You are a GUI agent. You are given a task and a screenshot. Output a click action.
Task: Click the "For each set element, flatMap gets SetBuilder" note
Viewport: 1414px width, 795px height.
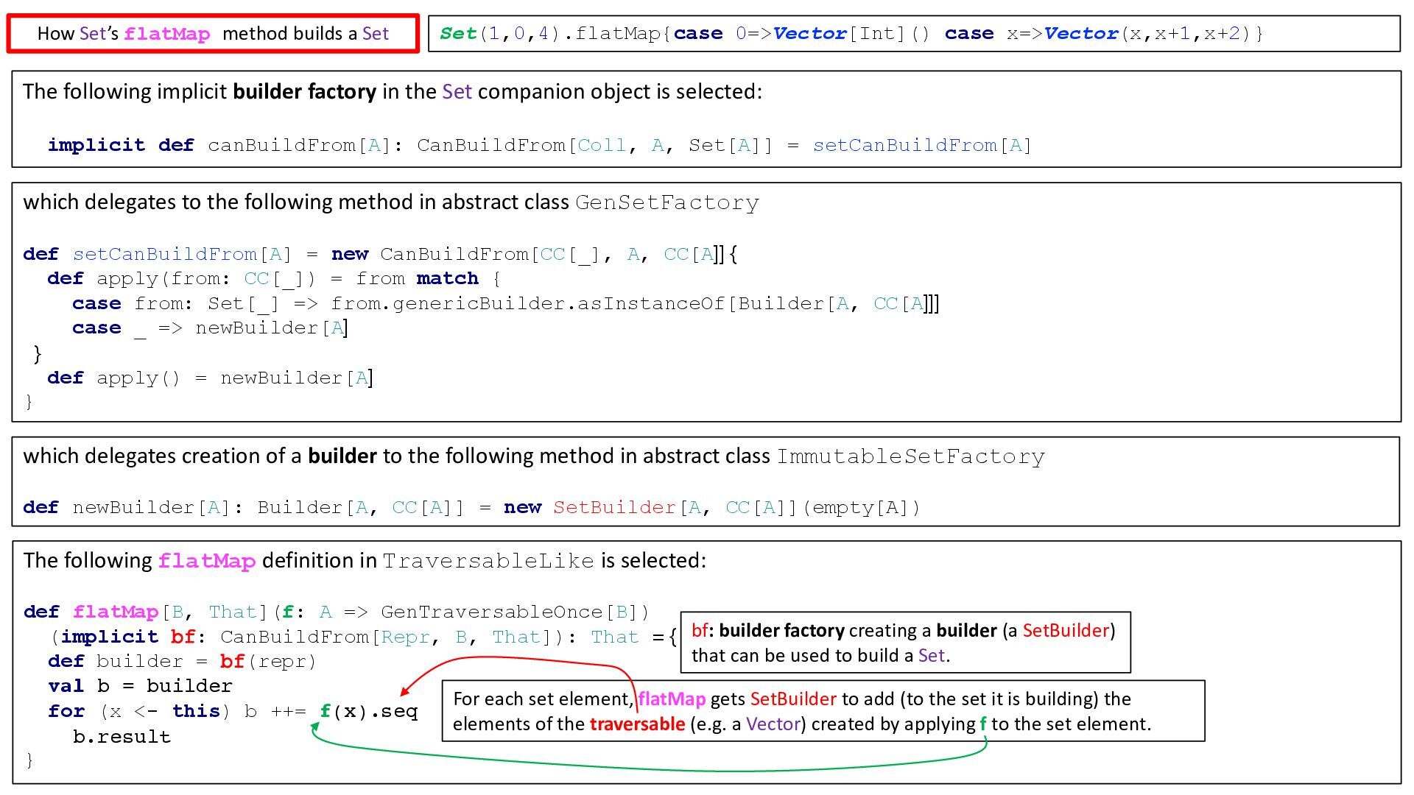point(823,711)
